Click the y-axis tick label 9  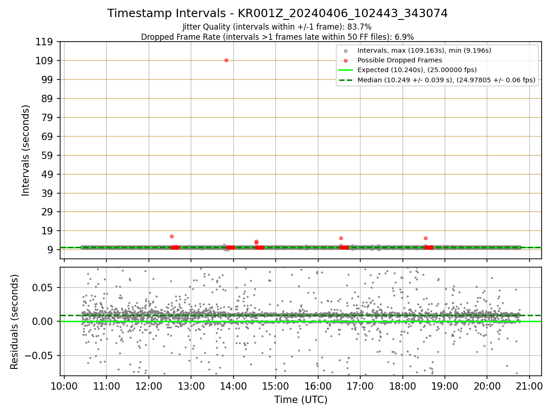click(51, 250)
